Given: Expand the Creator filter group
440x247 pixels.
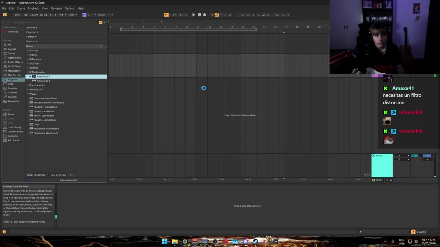Looking at the screenshot, I should click(x=32, y=41).
